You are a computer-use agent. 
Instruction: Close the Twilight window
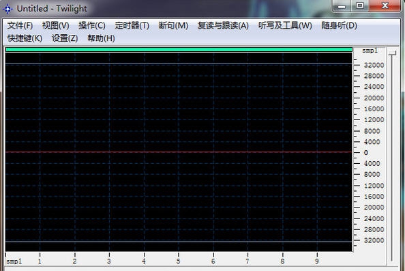click(x=385, y=6)
